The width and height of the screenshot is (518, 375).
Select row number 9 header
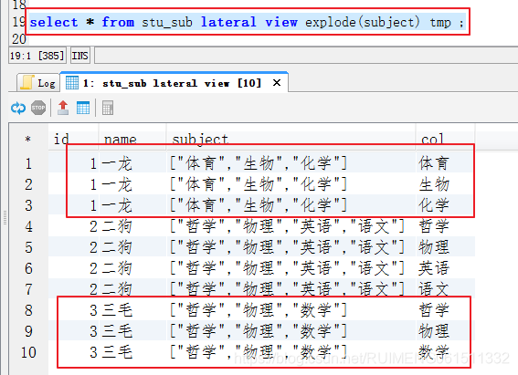tap(28, 331)
